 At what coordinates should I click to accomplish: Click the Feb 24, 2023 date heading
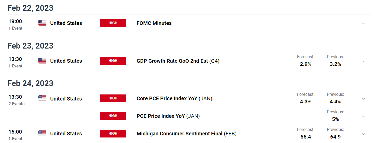[x=31, y=83]
